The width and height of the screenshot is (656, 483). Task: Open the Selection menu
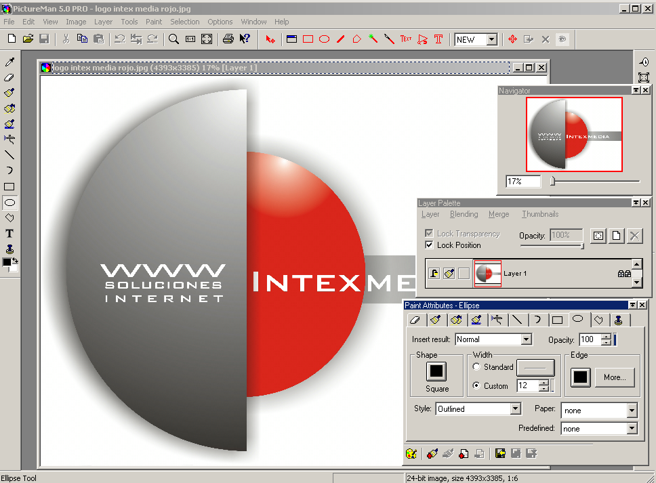(x=184, y=22)
